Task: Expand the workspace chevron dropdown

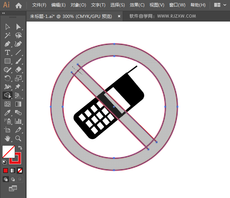Action: pos(225,5)
